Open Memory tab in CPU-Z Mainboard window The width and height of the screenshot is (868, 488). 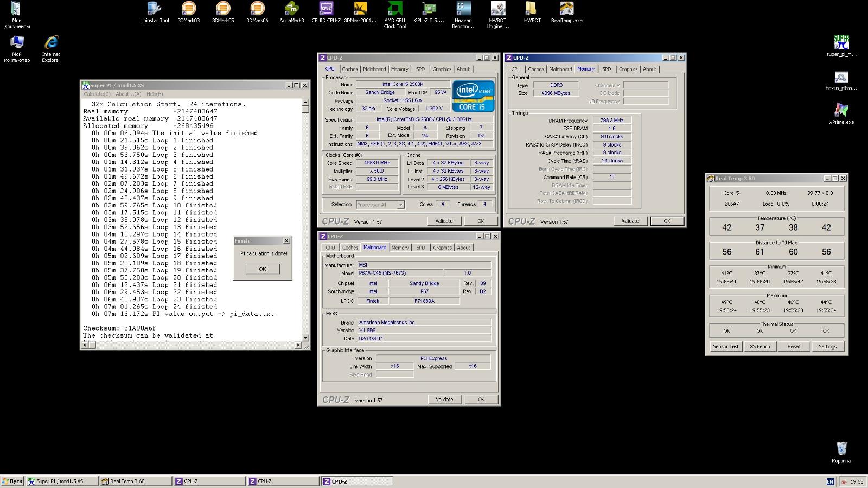400,248
